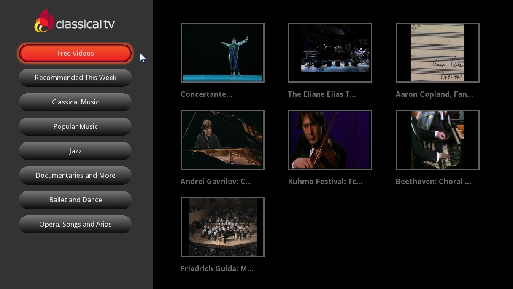The image size is (513, 289).
Task: Click the Classical TV logo
Action: pyautogui.click(x=75, y=21)
